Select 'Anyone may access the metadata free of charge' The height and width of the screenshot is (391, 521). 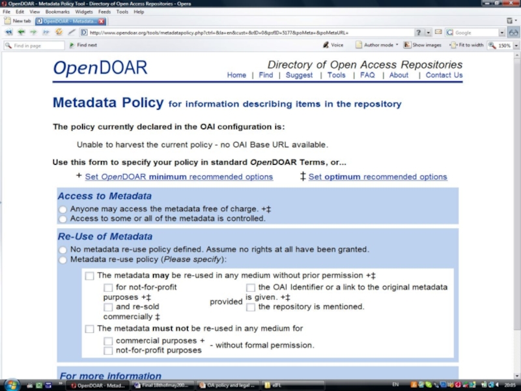[x=63, y=209]
